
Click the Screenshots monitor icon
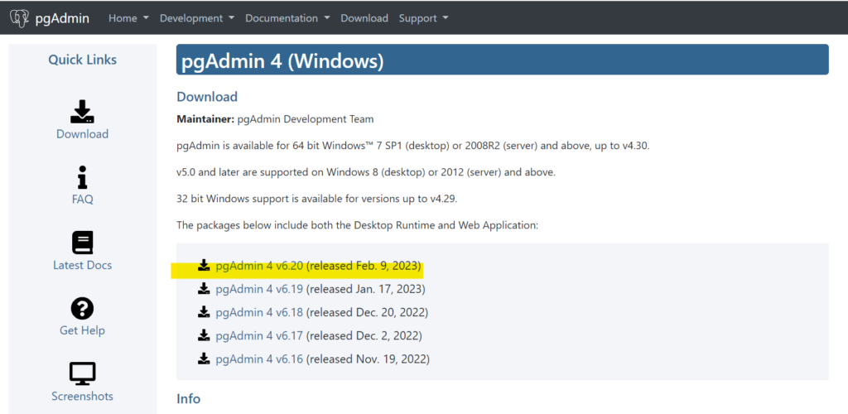click(82, 374)
